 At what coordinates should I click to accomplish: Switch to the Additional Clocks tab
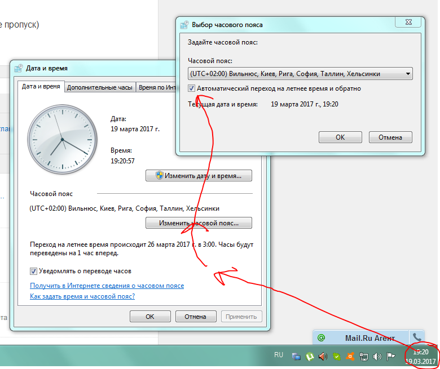coord(99,87)
